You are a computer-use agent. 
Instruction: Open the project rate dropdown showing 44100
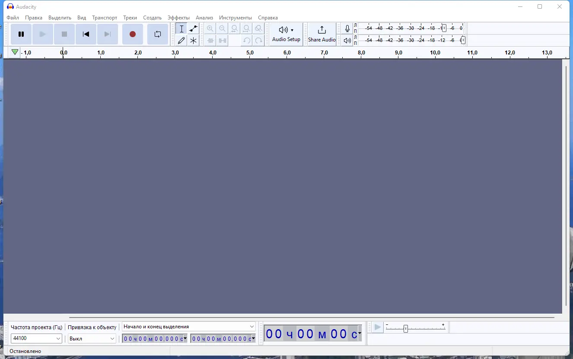coord(36,339)
